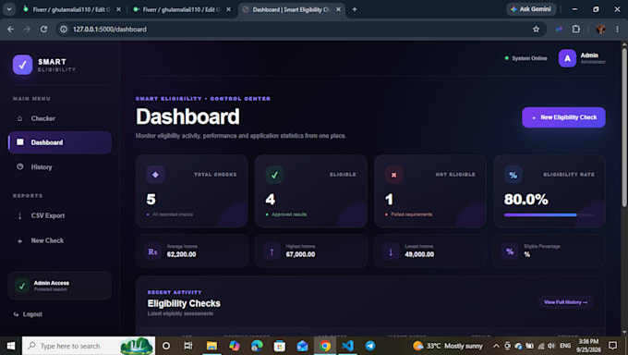Click the Eligibility Checks section heading
The image size is (628, 355).
(x=184, y=303)
